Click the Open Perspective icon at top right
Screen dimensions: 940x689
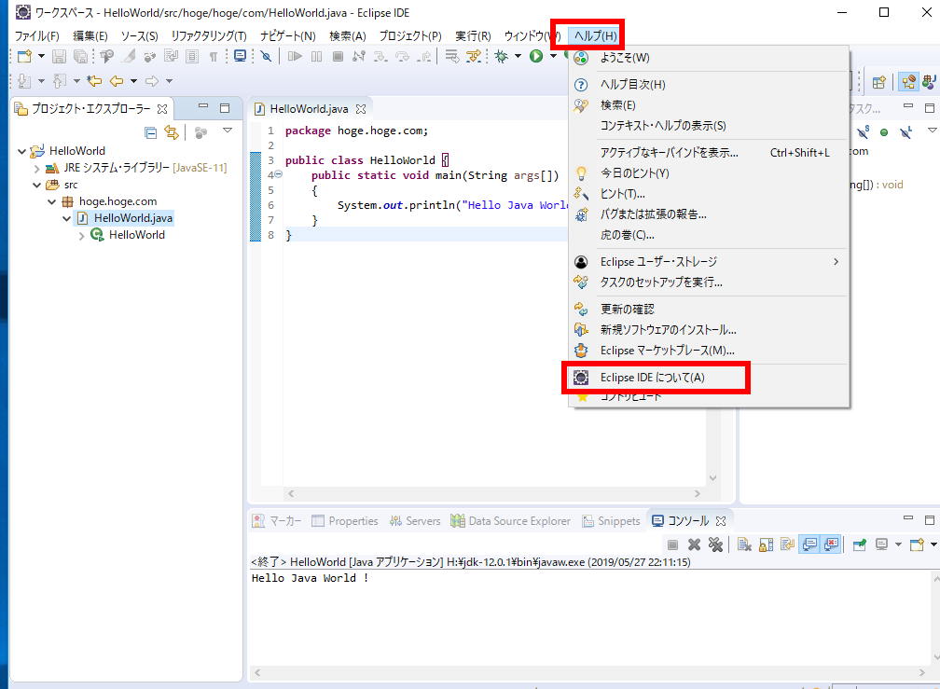coord(878,82)
